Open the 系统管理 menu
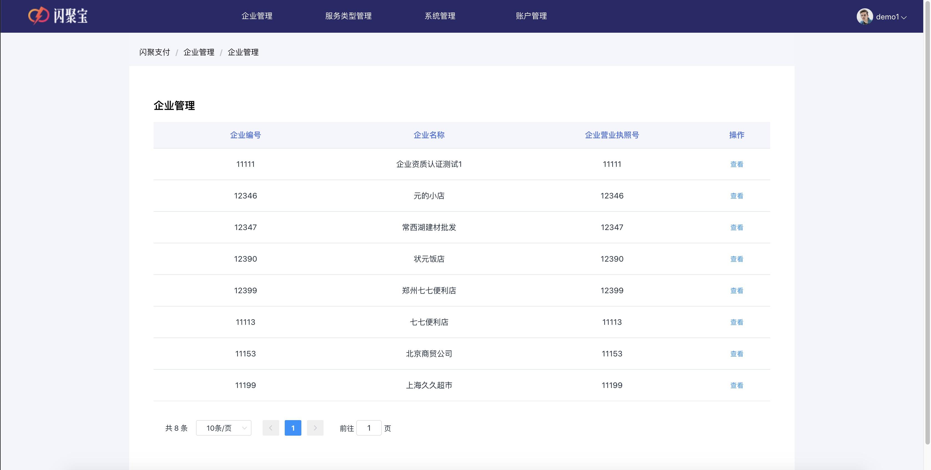The width and height of the screenshot is (931, 470). point(440,16)
